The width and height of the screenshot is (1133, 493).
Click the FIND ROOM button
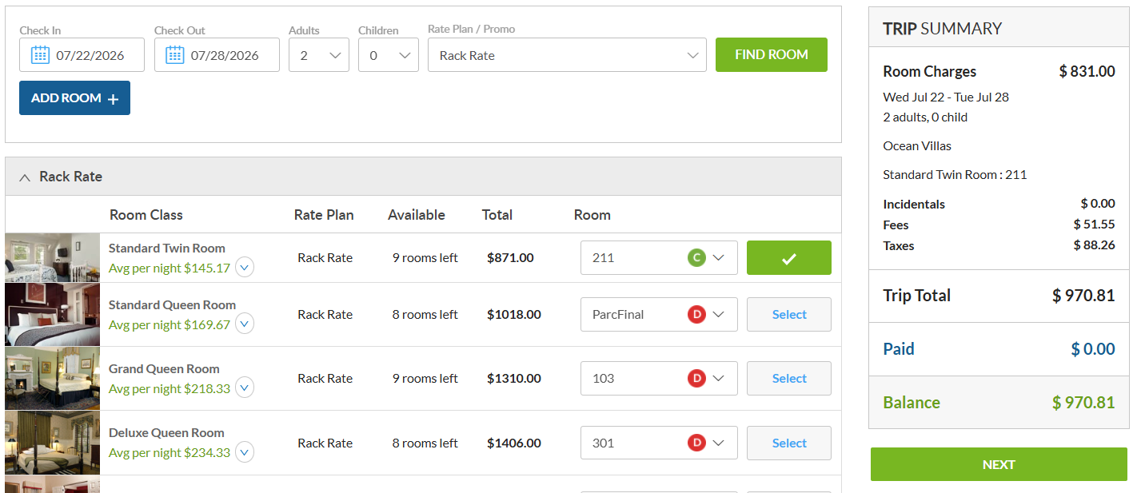coord(772,54)
